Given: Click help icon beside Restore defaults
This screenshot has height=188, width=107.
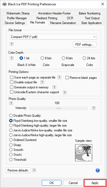Looking at the screenshot, I should (x=34, y=170).
